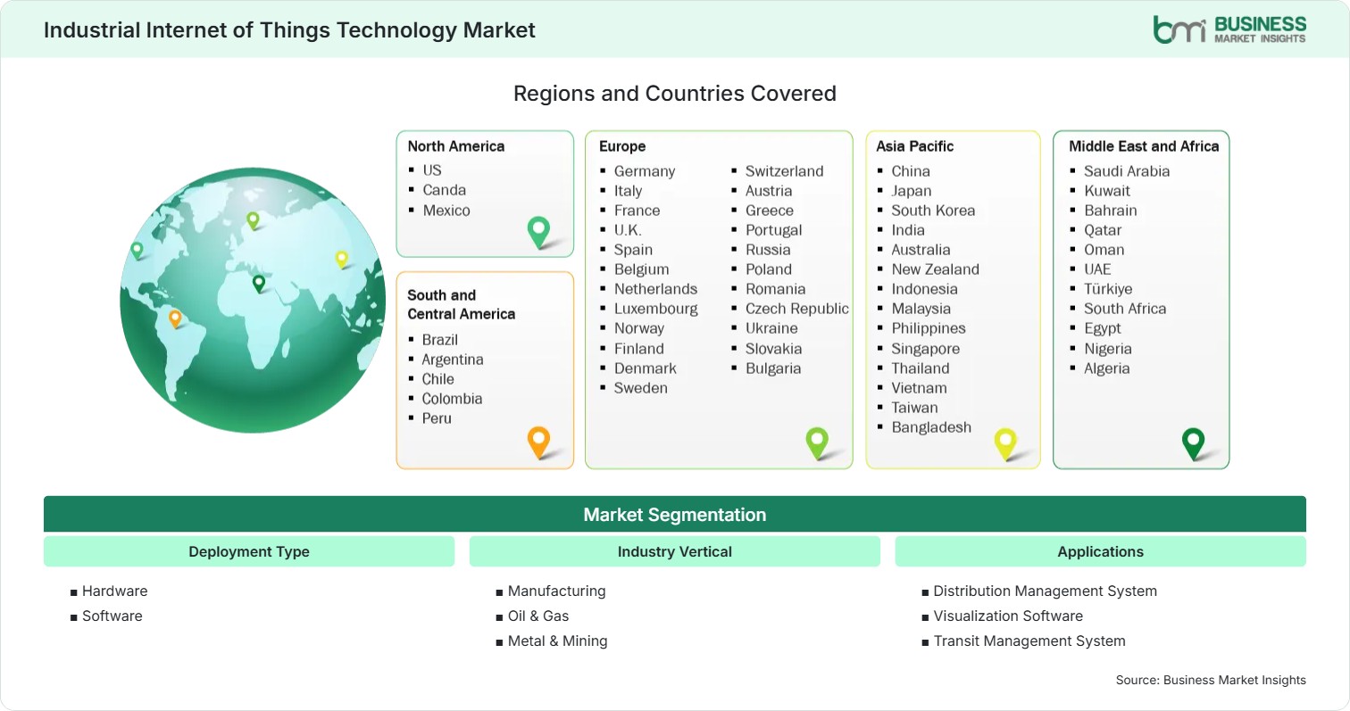This screenshot has height=711, width=1350.
Task: Select the Deployment Type segment header
Action: click(x=249, y=551)
